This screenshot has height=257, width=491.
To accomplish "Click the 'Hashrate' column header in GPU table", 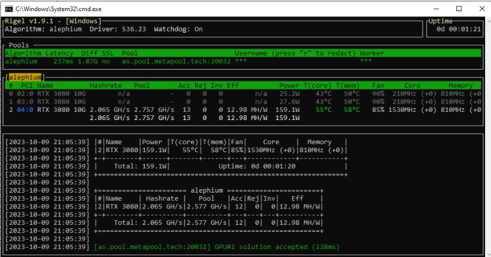I will click(105, 85).
